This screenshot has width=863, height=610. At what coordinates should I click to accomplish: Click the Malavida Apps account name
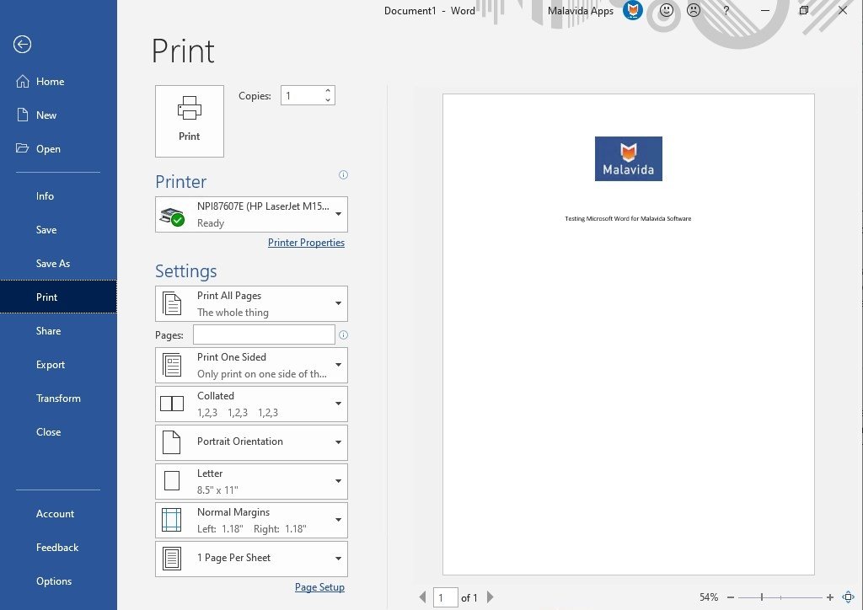pyautogui.click(x=581, y=10)
